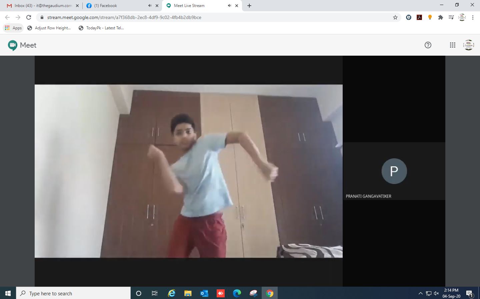
Task: Mute audio on the Facebook tab
Action: pos(150,6)
